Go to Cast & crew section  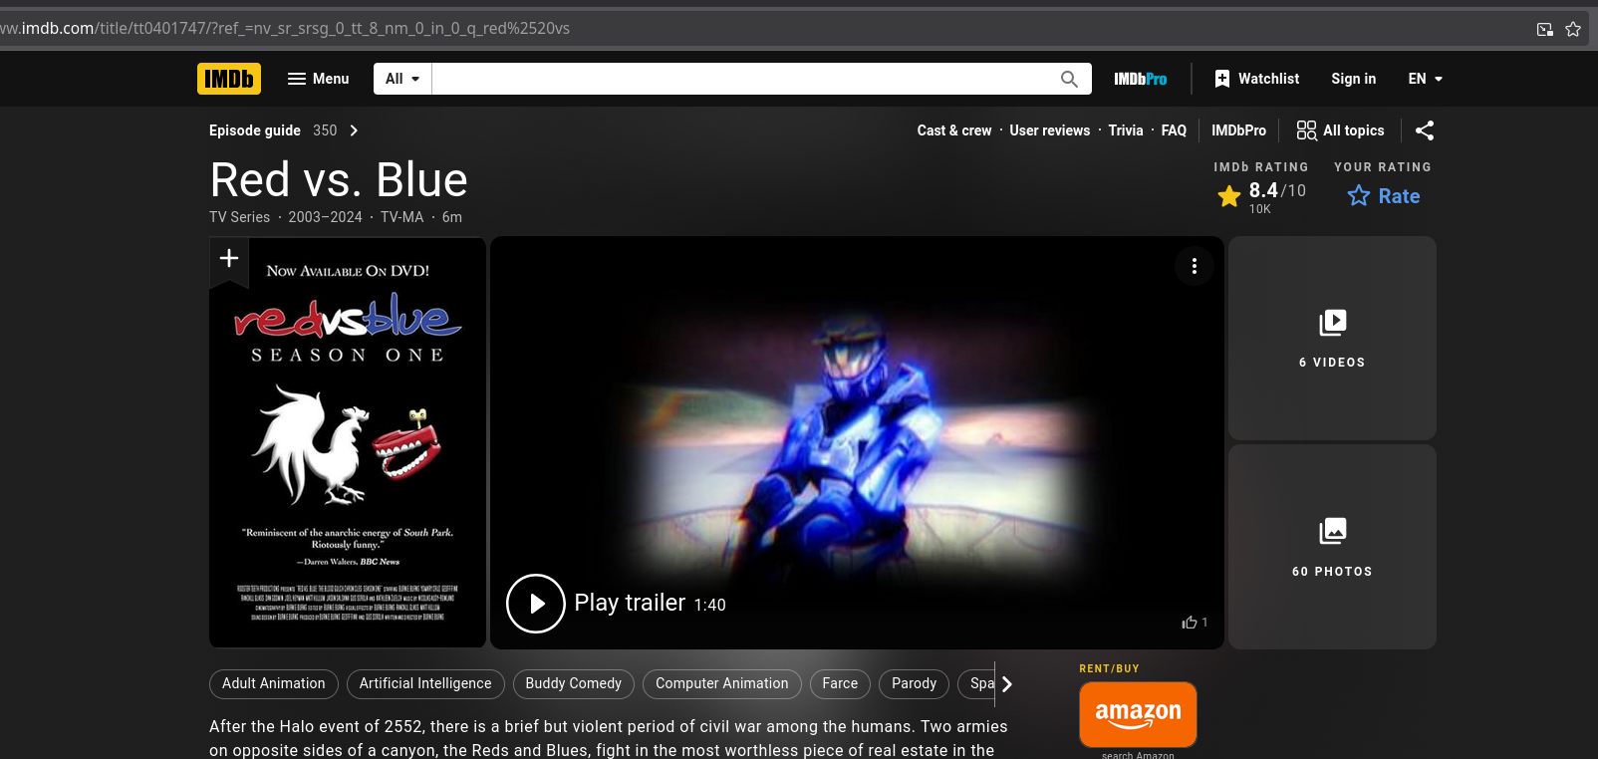pyautogui.click(x=953, y=130)
